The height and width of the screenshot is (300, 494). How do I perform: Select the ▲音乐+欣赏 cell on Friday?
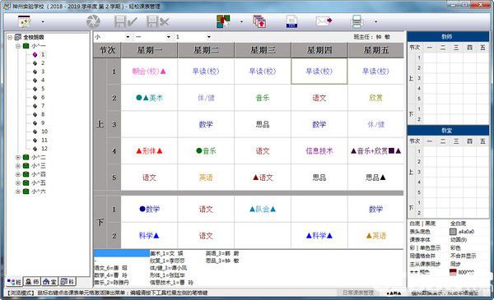point(376,151)
